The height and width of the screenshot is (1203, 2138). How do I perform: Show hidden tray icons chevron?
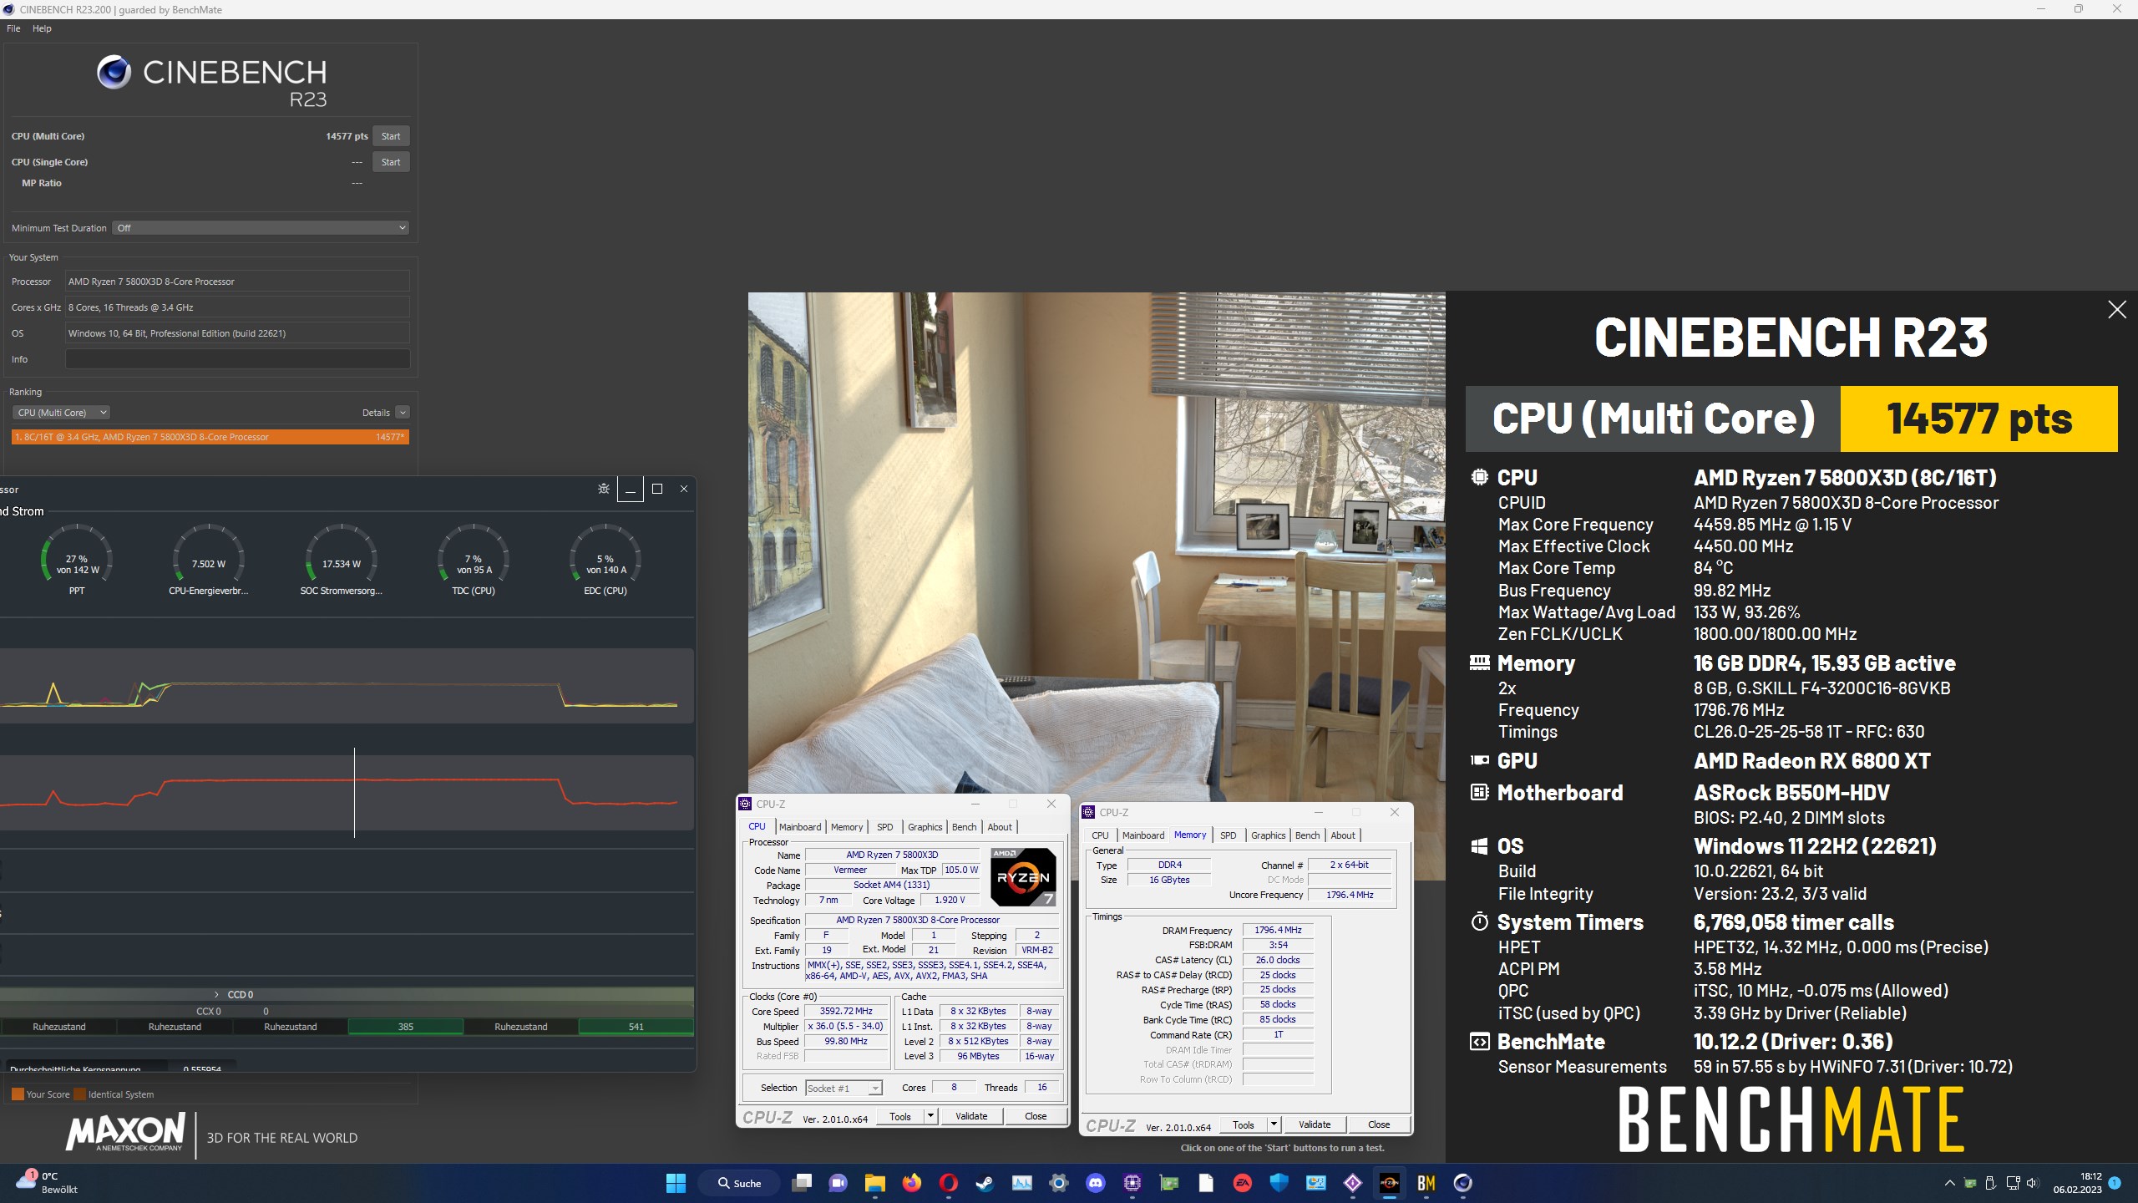[x=1949, y=1183]
